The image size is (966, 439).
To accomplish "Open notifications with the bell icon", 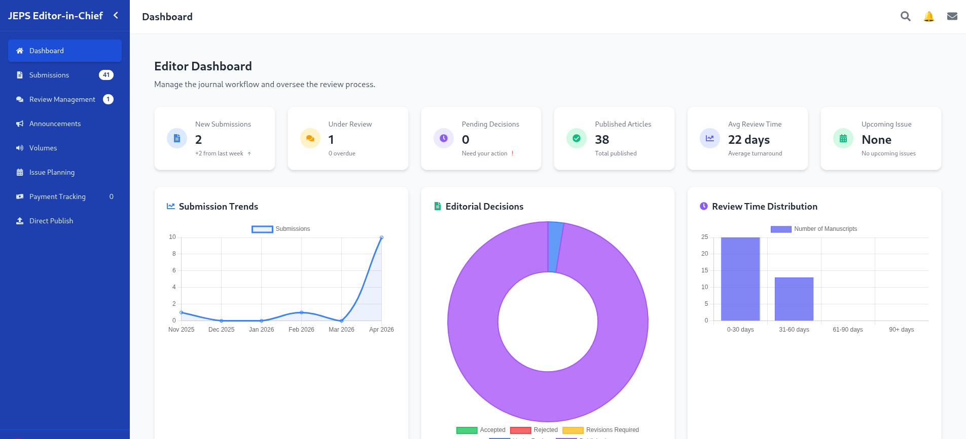I will 929,16.
